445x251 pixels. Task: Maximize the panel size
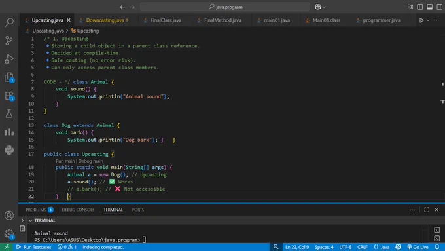coord(427,210)
